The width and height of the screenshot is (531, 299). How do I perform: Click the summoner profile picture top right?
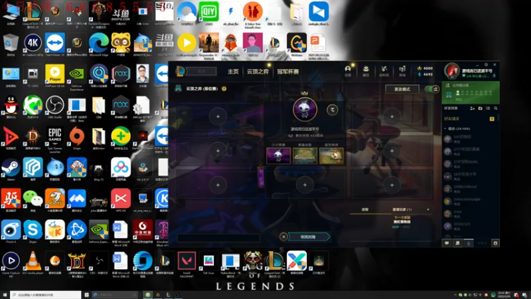452,70
